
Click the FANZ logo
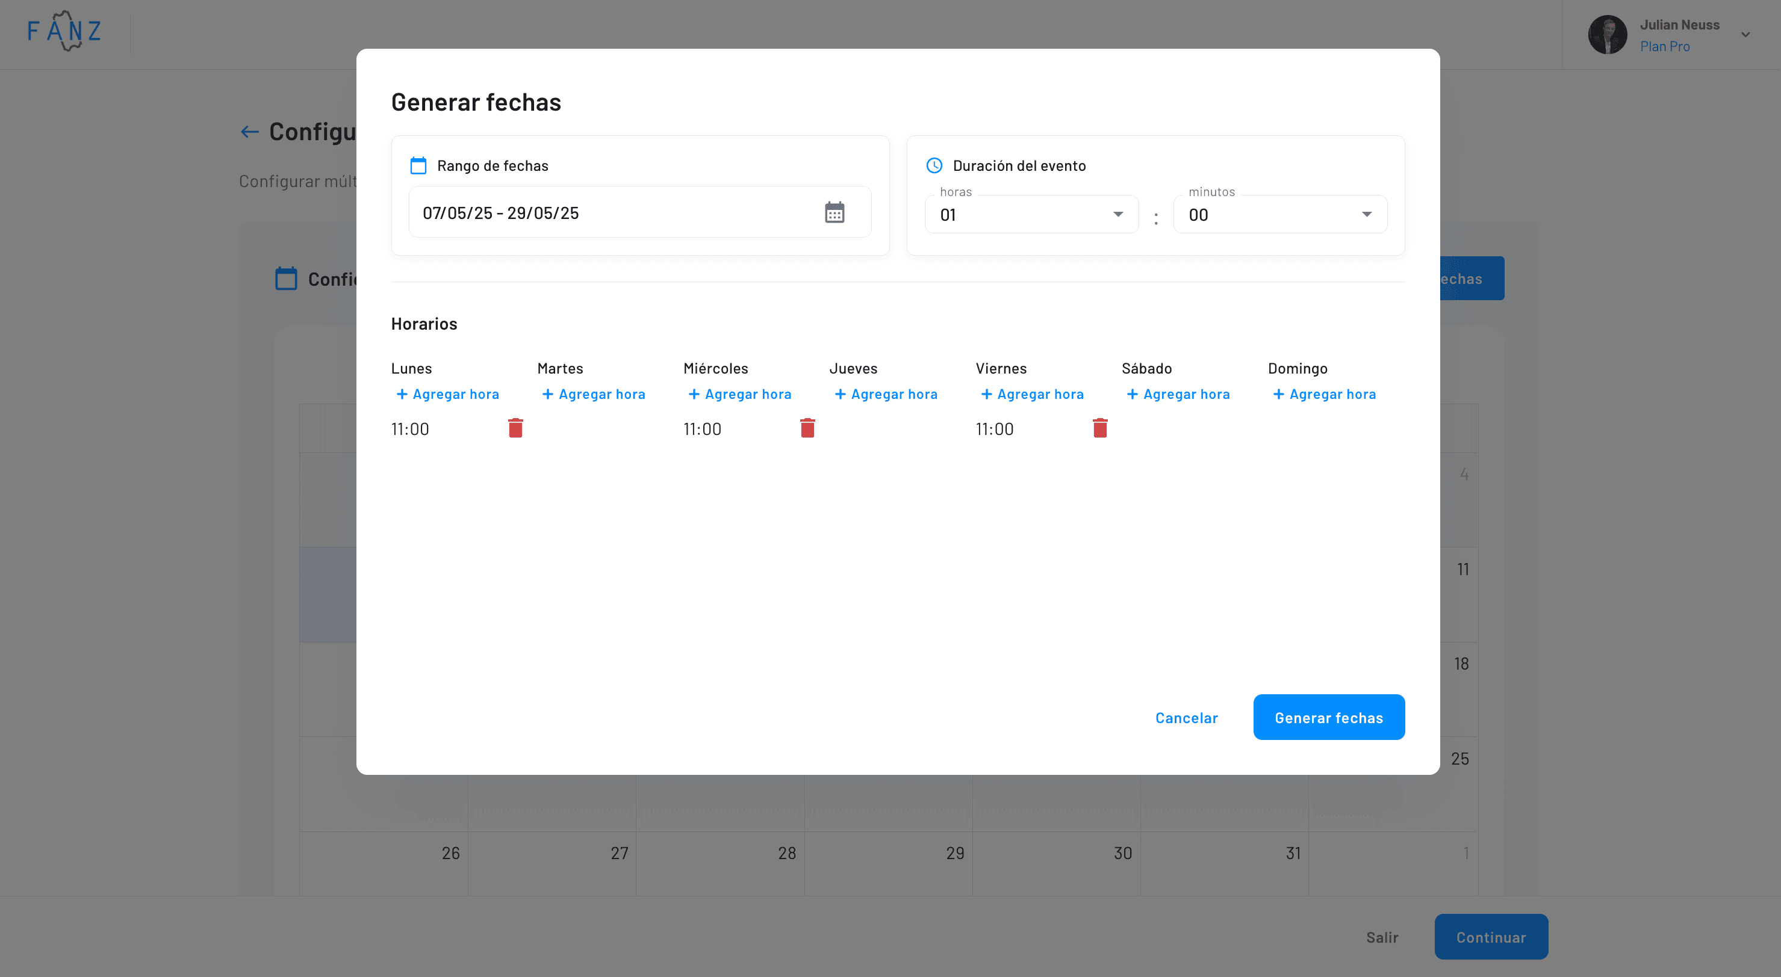click(65, 31)
